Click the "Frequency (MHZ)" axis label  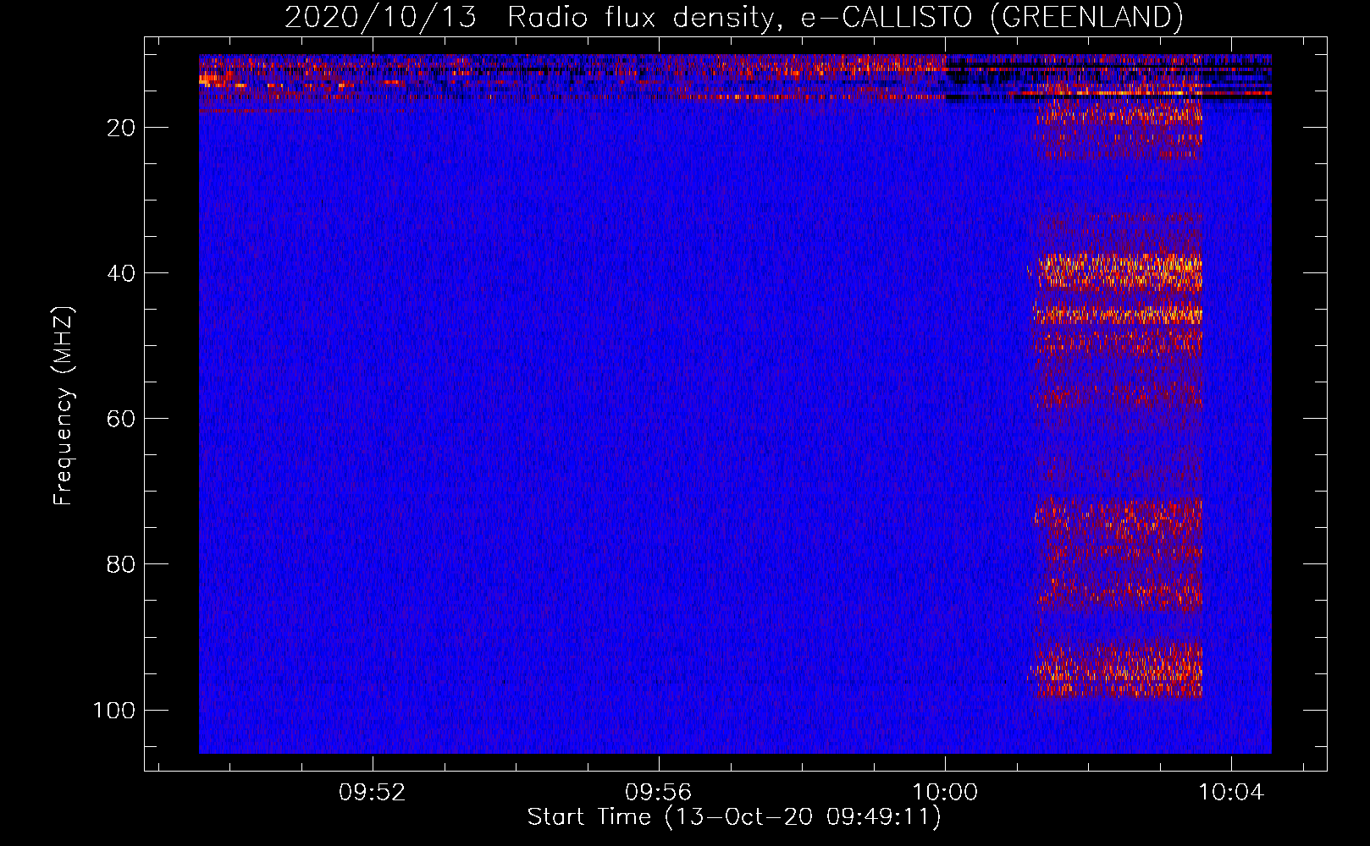click(x=64, y=406)
